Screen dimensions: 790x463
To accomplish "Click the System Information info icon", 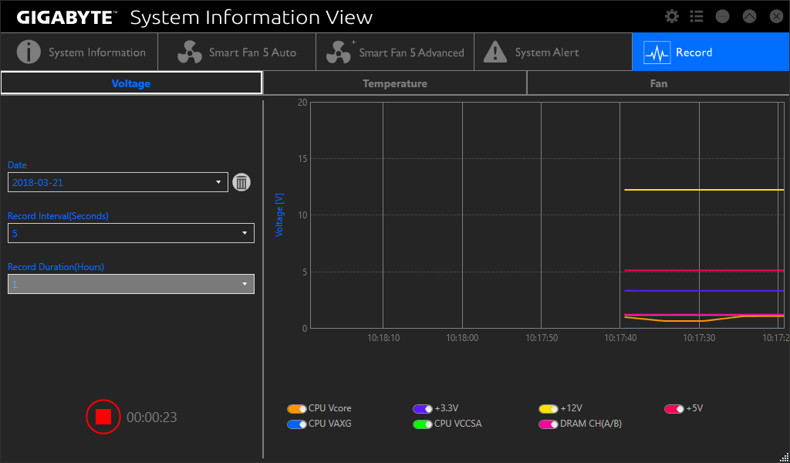I will click(29, 52).
